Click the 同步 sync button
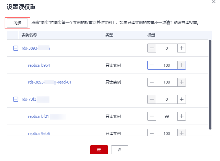Screen dimensions: 220x161 point(17,22)
